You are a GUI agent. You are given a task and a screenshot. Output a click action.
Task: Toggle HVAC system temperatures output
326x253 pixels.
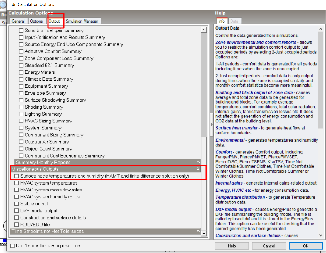coord(17,183)
